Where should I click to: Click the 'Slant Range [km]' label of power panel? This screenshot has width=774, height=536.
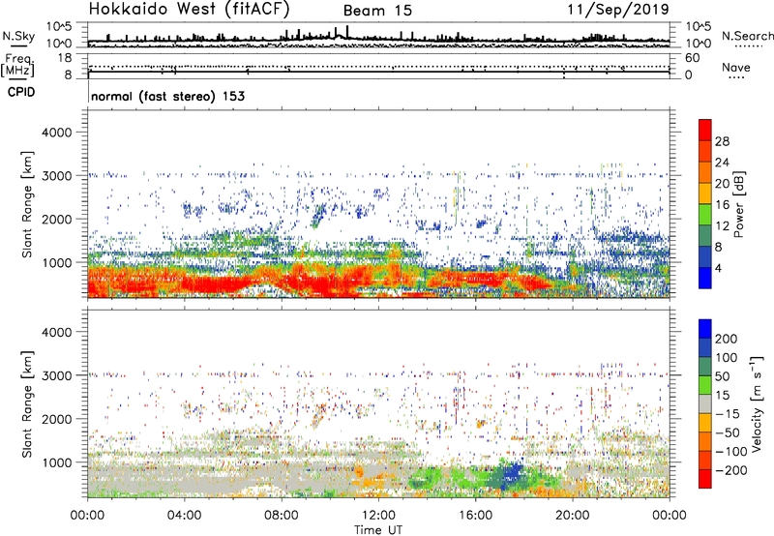pos(27,204)
